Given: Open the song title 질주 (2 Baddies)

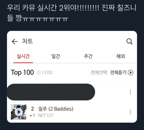Looking at the screenshot, I should click(x=56, y=109).
